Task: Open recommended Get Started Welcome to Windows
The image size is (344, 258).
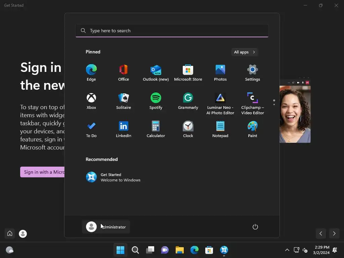Action: 113,177
